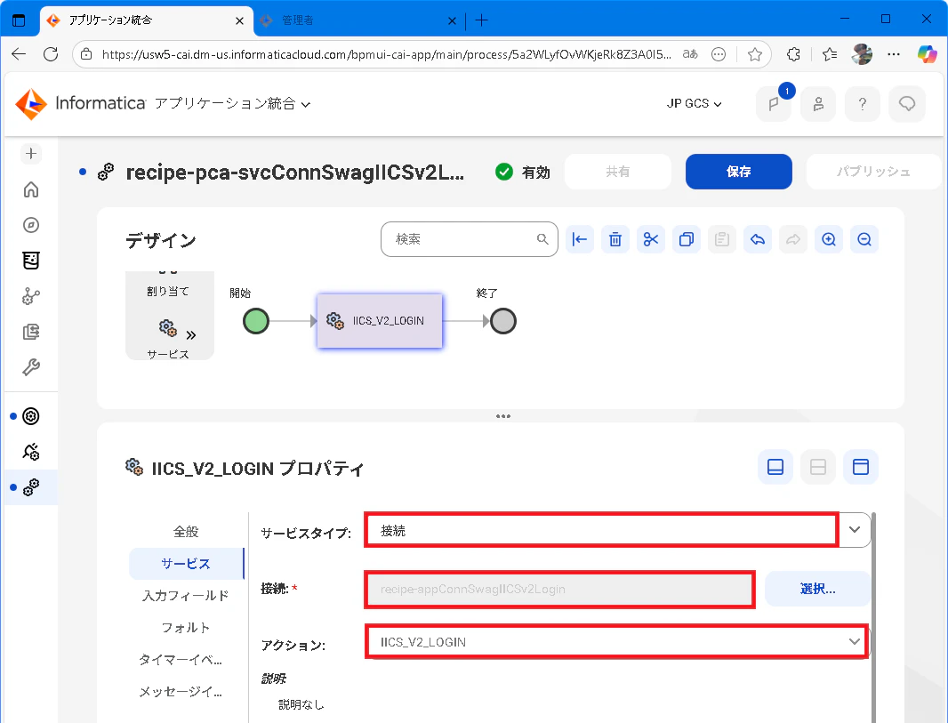Click the three-dot panel resize handle
This screenshot has height=723, width=948.
503,416
